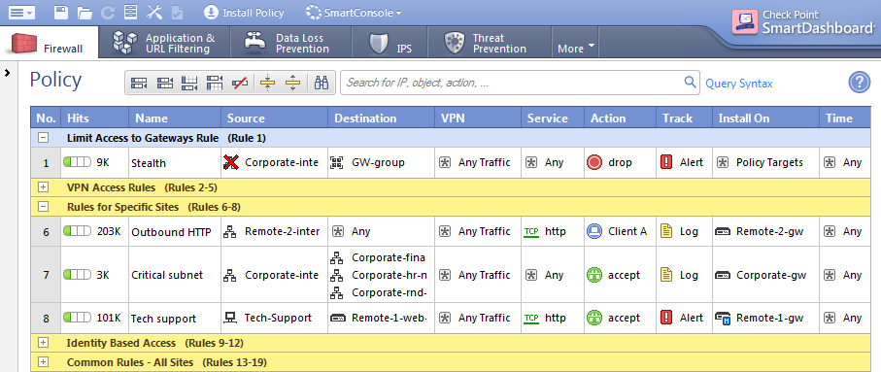881x372 pixels.
Task: Click the magnifier search icon
Action: 691,82
